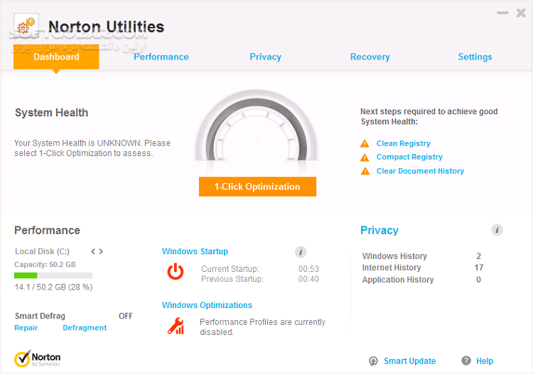Click the Previous Startup time 00:40
Viewport: 533px width, 374px height.
click(x=308, y=280)
